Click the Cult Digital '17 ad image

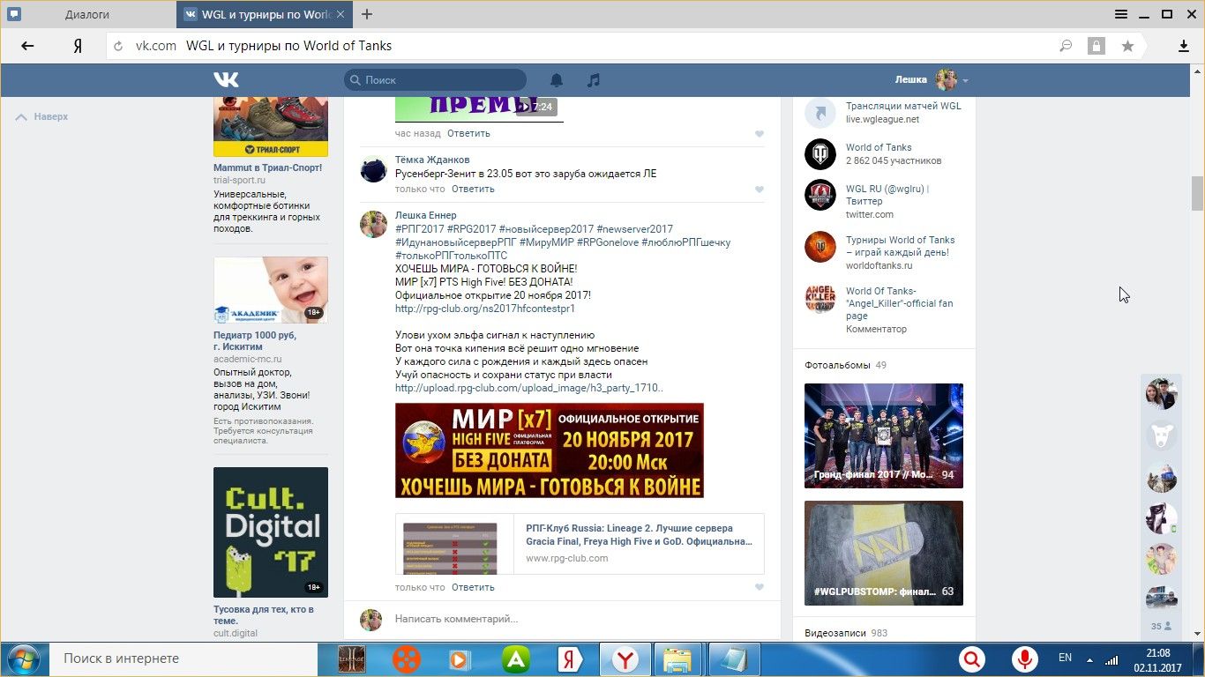(x=271, y=532)
